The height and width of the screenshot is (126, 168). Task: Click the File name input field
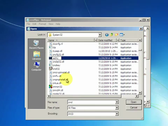[x=92, y=102]
